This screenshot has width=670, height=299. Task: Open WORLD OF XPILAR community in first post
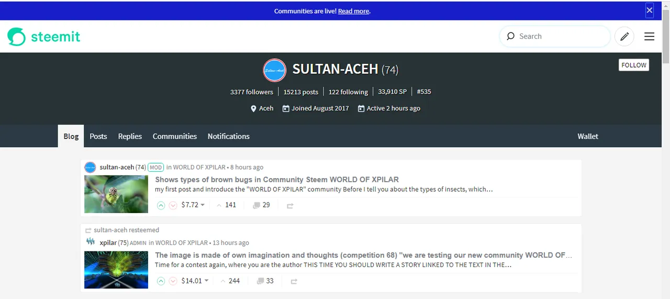click(x=199, y=167)
